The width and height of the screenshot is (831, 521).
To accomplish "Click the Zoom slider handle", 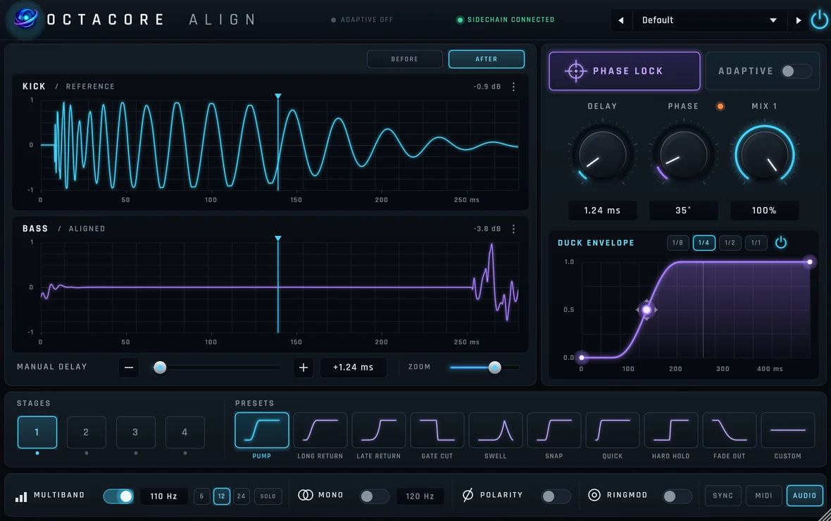I will pyautogui.click(x=494, y=368).
